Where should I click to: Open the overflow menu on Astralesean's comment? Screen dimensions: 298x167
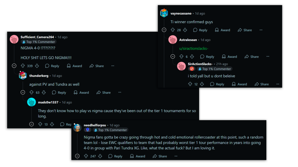tap(267, 57)
